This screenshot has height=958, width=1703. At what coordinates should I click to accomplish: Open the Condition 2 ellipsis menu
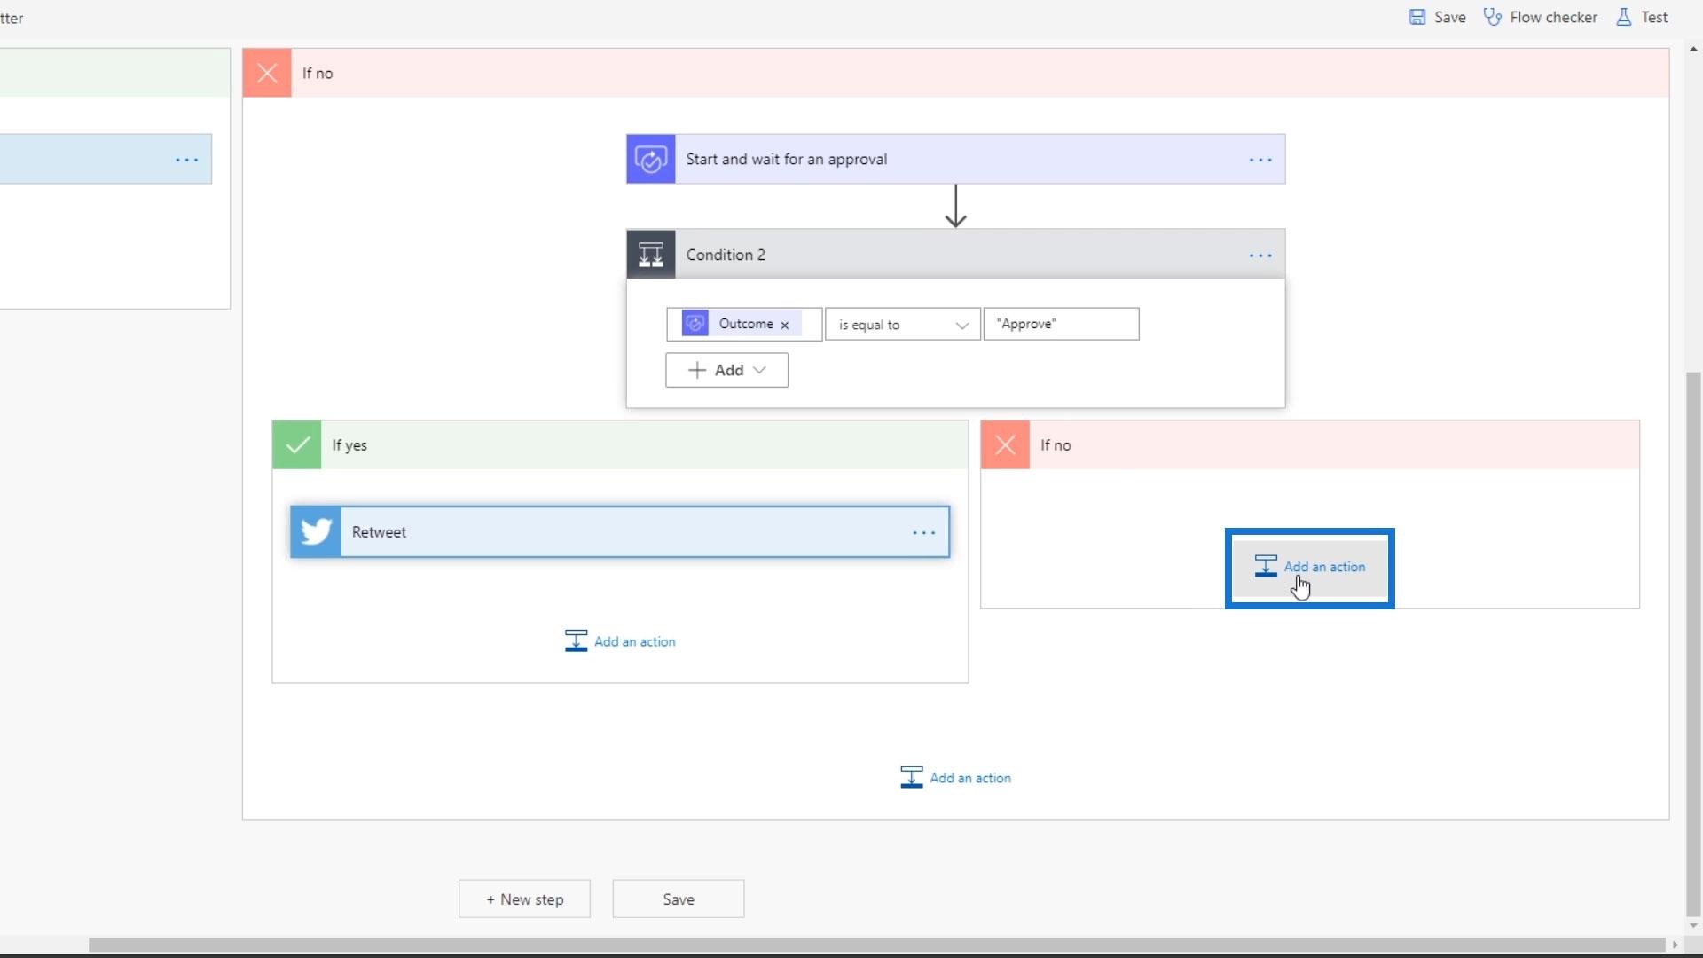pyautogui.click(x=1260, y=255)
